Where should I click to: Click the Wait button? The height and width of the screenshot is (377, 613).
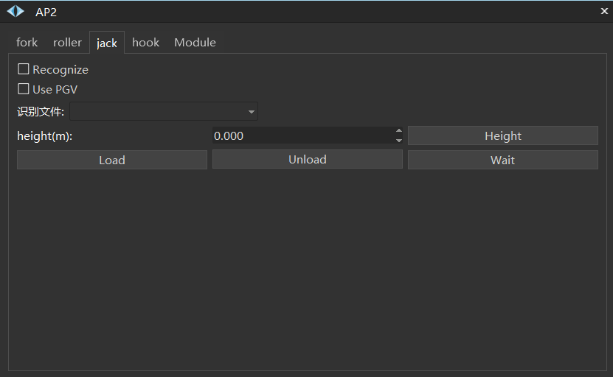click(x=502, y=160)
